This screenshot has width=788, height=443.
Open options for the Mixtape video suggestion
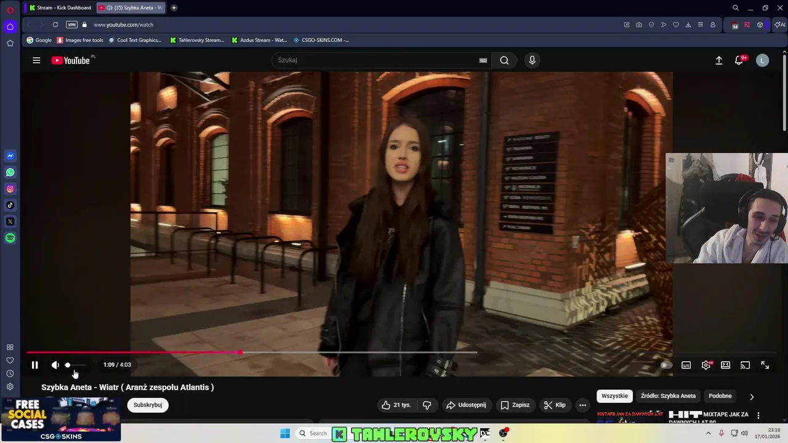point(758,415)
